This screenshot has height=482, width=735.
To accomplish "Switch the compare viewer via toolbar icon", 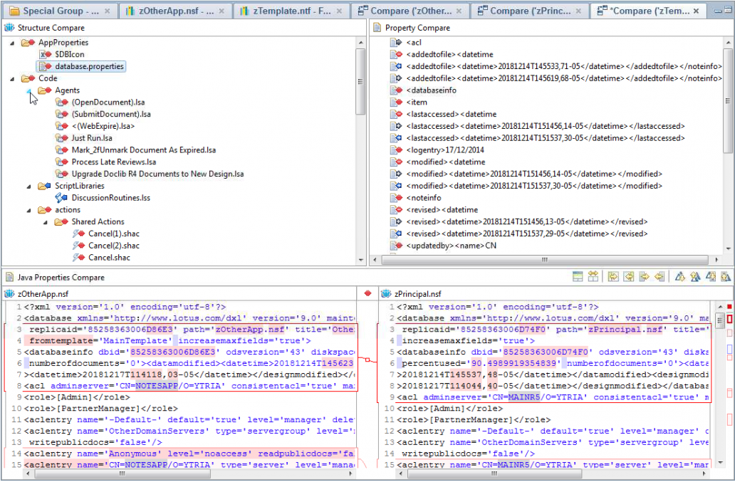I will [x=578, y=276].
